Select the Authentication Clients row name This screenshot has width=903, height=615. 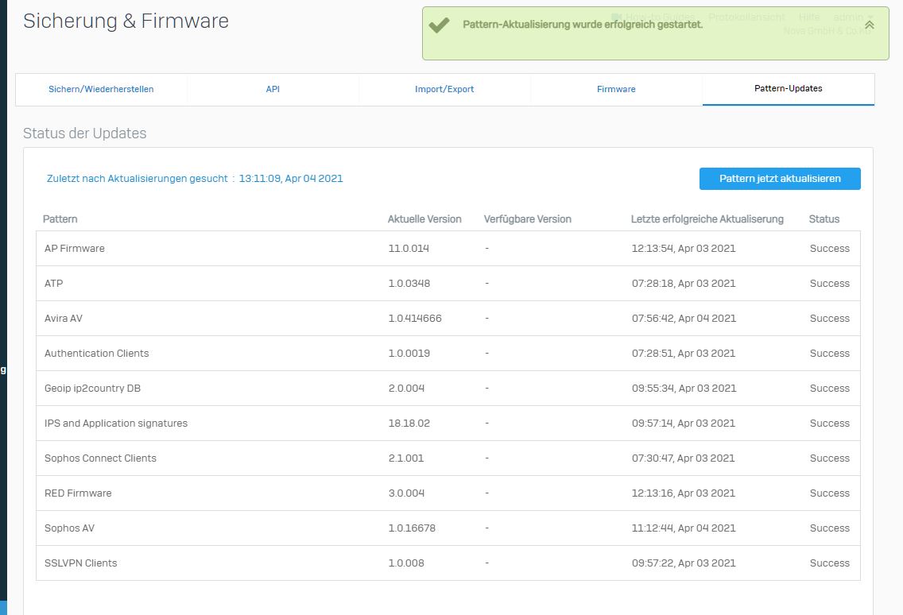click(x=97, y=353)
